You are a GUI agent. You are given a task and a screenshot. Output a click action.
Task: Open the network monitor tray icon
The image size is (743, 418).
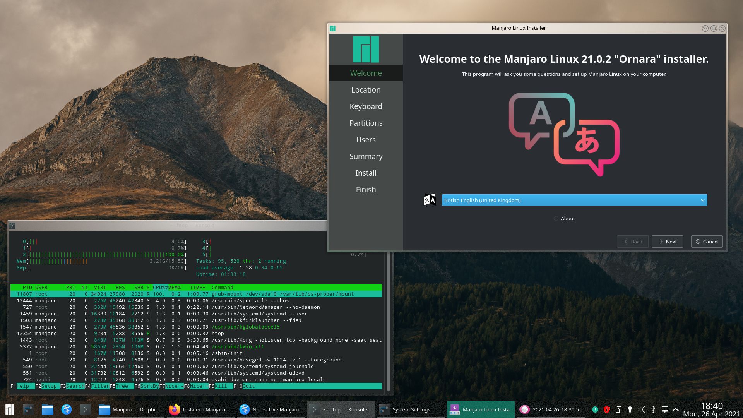click(x=665, y=409)
